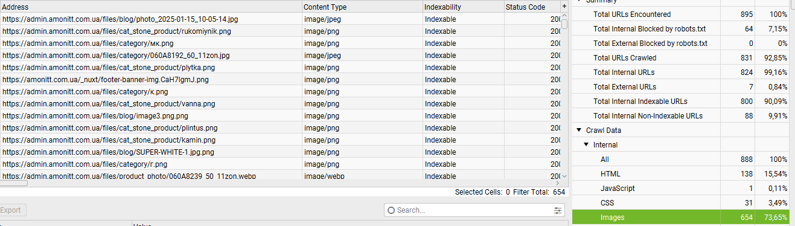Select the 060A8192_60_11zon.jpg URL row
The height and width of the screenshot is (226, 795).
(280, 55)
